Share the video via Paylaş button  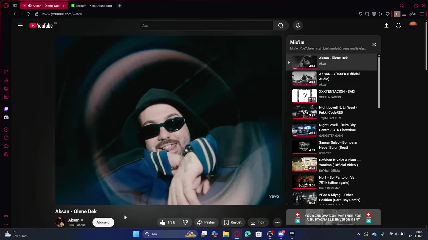pyautogui.click(x=206, y=222)
